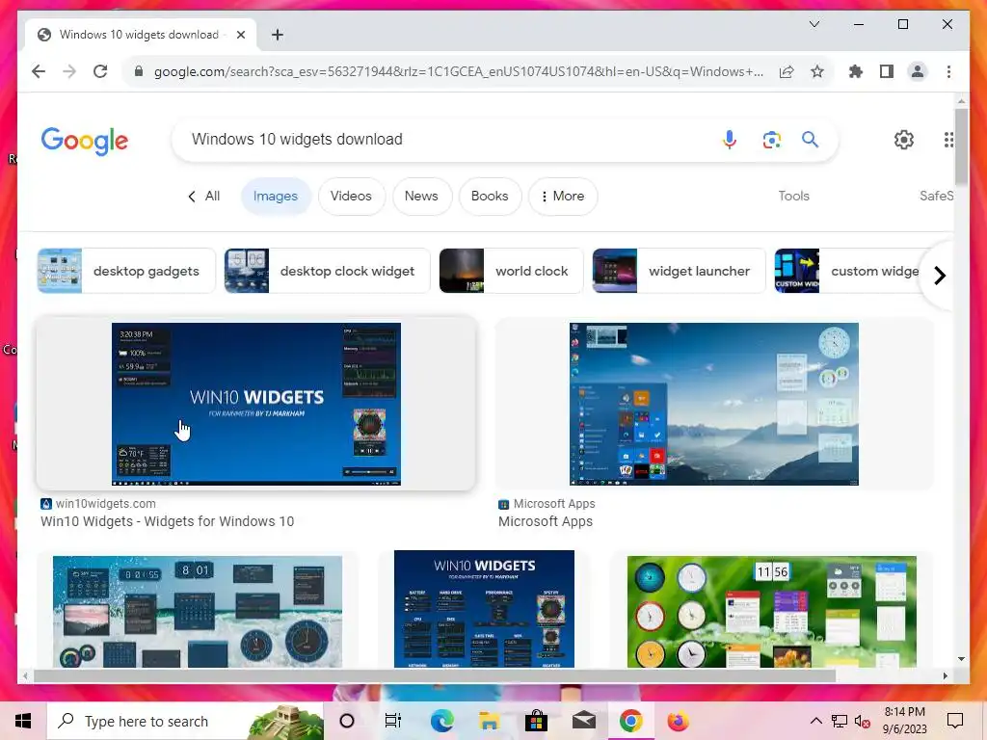
Task: Switch to Videos results
Action: tap(351, 197)
